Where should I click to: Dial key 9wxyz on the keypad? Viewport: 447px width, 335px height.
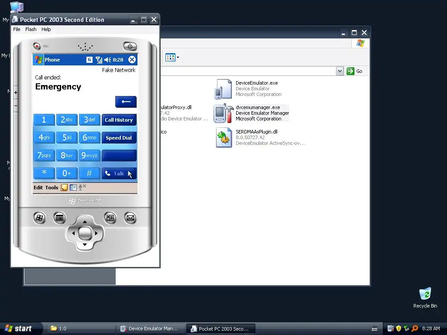tap(89, 155)
